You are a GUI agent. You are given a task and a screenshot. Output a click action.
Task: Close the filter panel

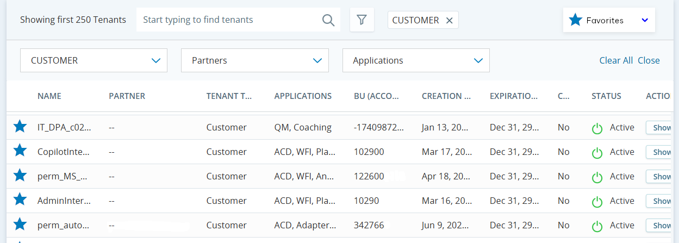point(649,60)
